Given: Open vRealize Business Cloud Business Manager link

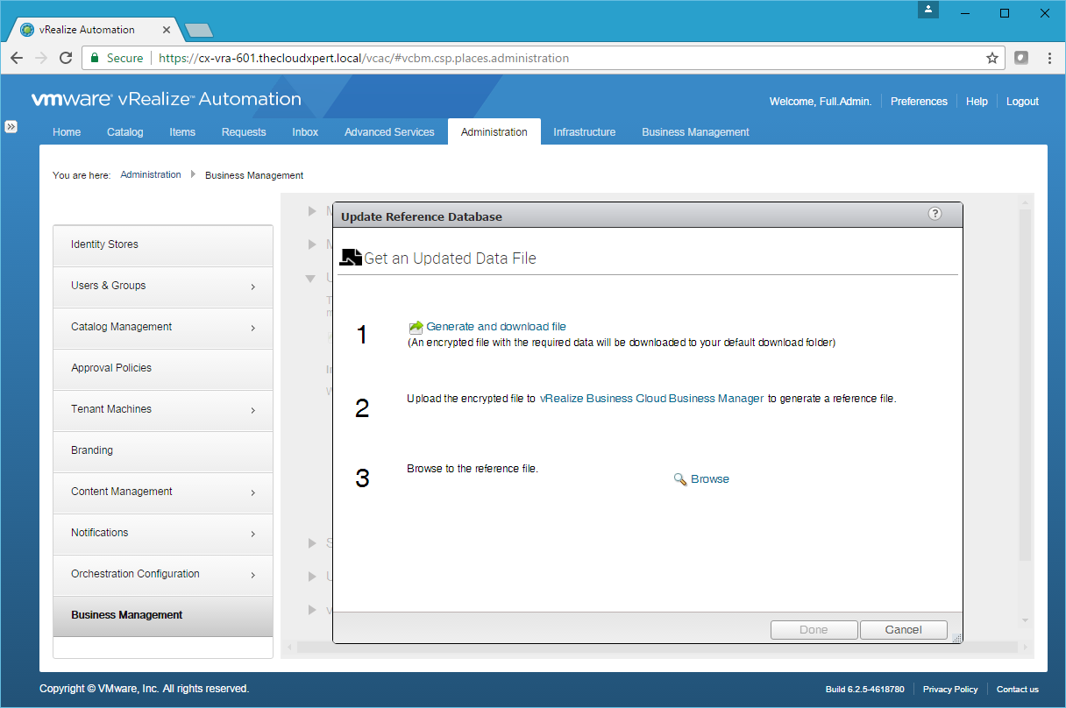Looking at the screenshot, I should point(651,399).
